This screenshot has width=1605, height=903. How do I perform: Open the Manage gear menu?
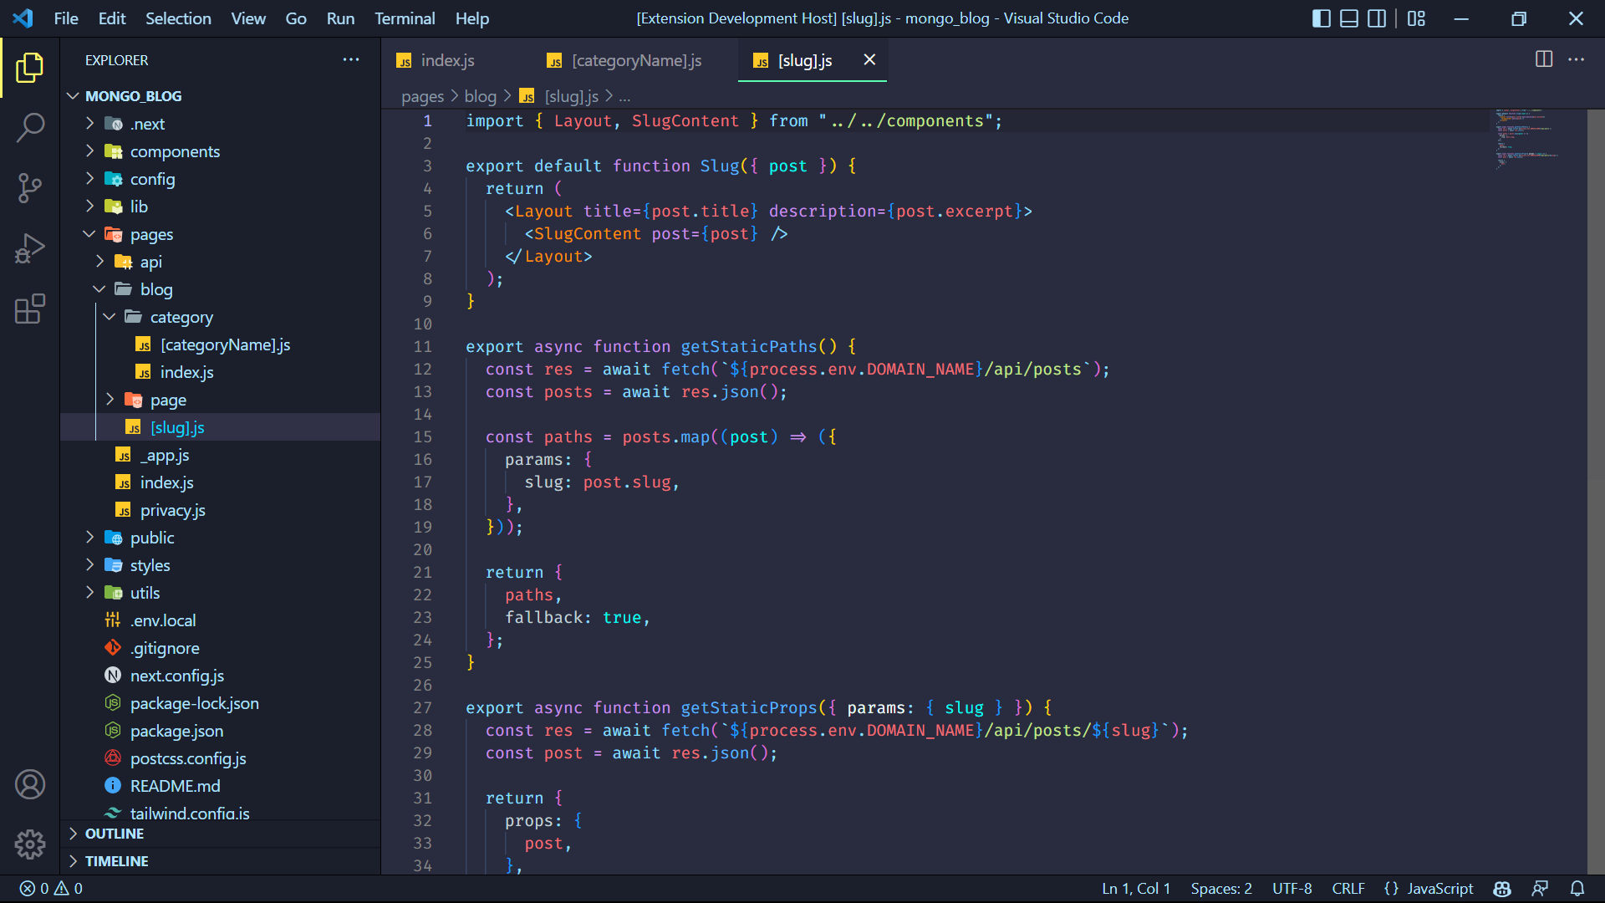(x=30, y=844)
